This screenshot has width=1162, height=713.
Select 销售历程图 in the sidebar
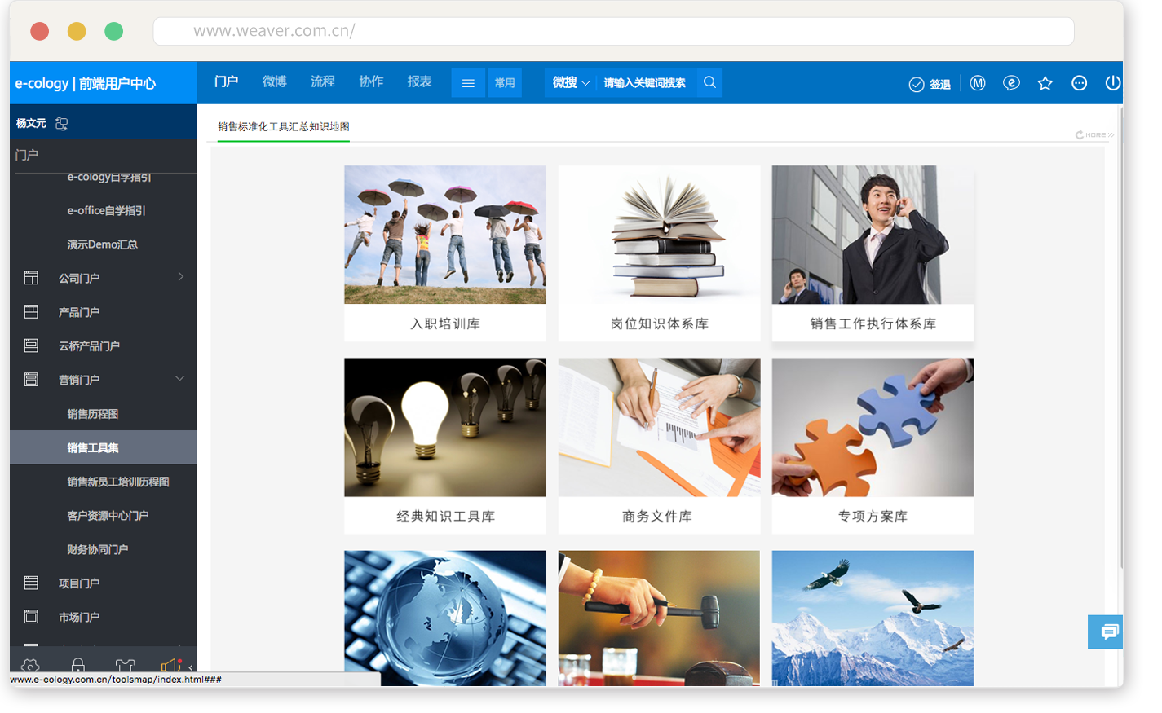point(93,414)
